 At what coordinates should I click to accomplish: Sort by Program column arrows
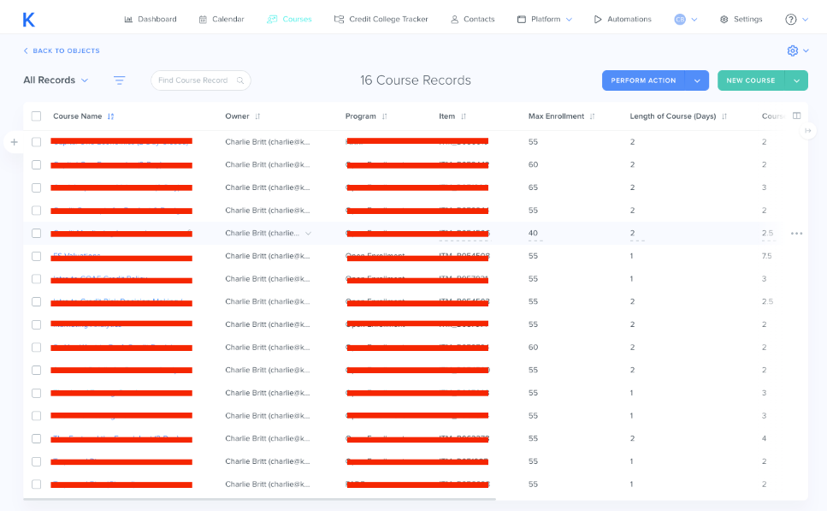pos(385,116)
